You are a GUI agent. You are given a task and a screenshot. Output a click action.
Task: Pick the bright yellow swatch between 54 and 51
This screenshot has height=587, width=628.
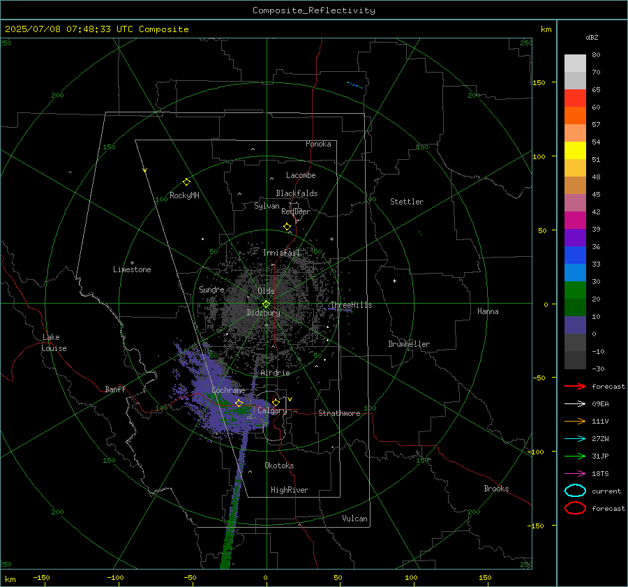575,151
